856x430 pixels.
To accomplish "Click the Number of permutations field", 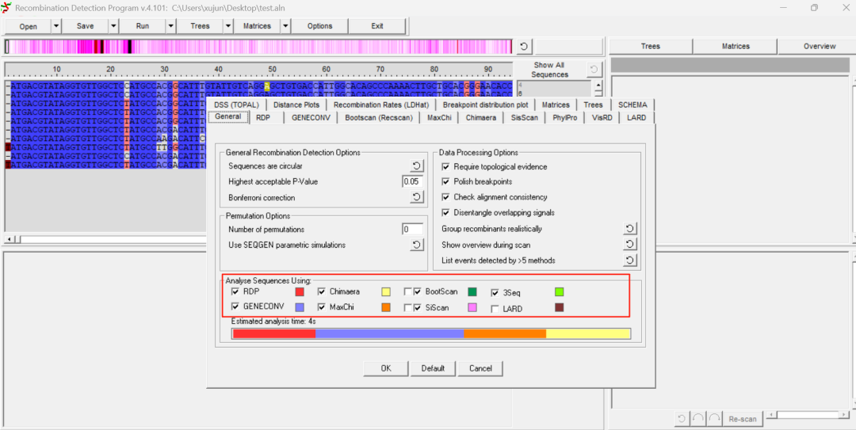I will (412, 229).
